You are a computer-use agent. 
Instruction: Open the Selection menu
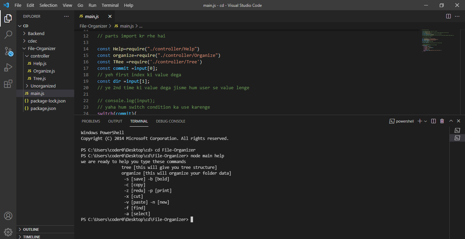tap(48, 5)
